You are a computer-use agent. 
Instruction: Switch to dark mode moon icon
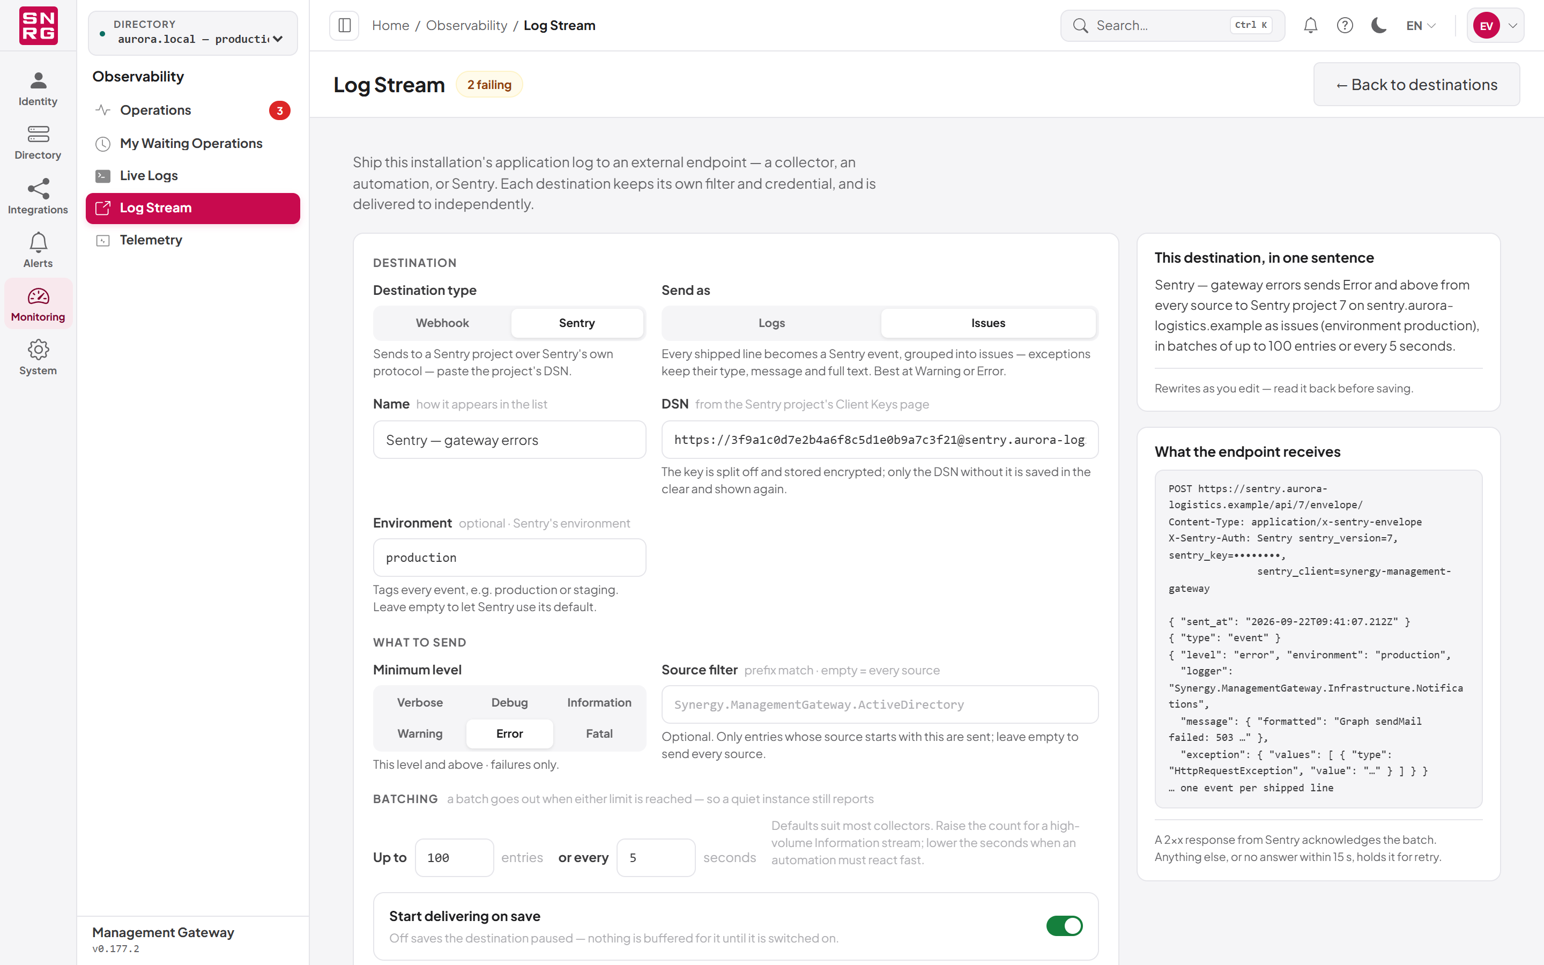(x=1379, y=26)
